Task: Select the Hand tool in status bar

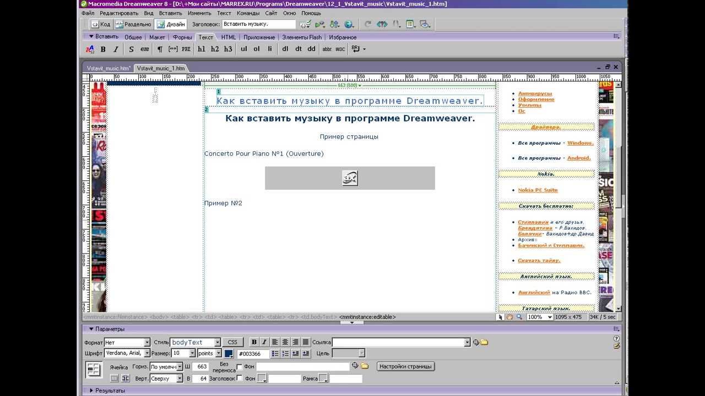Action: (509, 317)
